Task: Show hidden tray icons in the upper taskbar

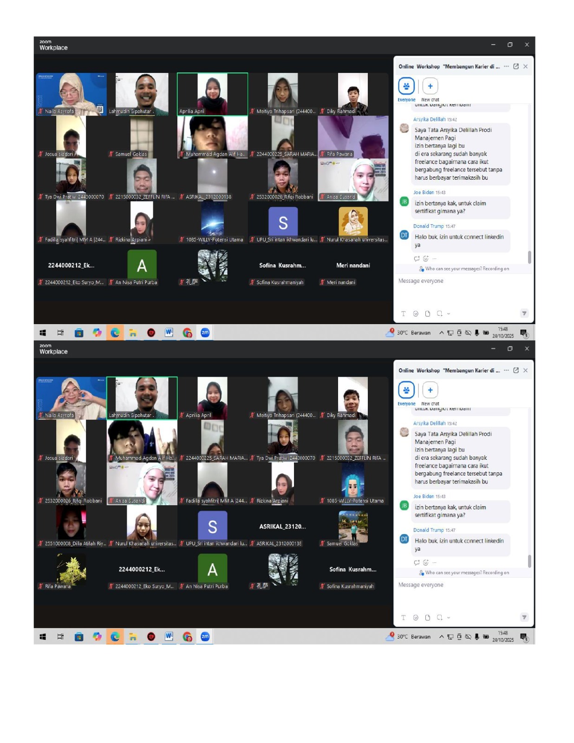Action: coord(441,332)
